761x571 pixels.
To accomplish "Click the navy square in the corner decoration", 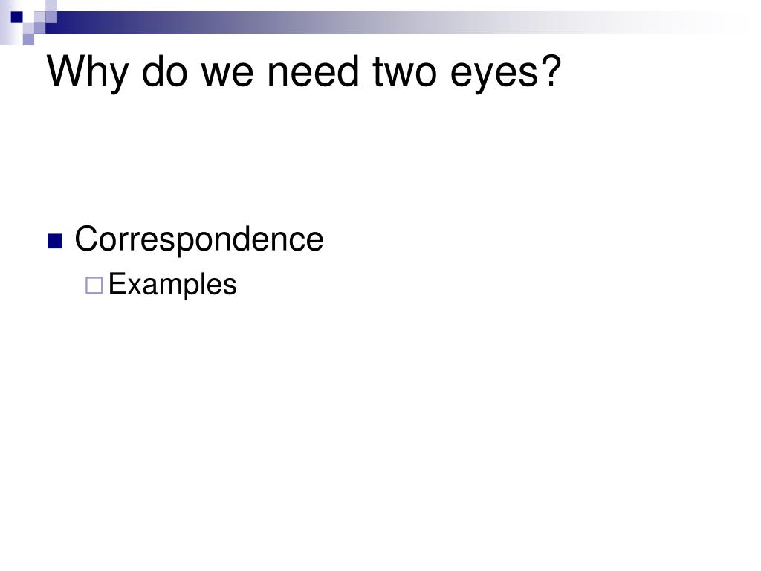I will [17, 17].
